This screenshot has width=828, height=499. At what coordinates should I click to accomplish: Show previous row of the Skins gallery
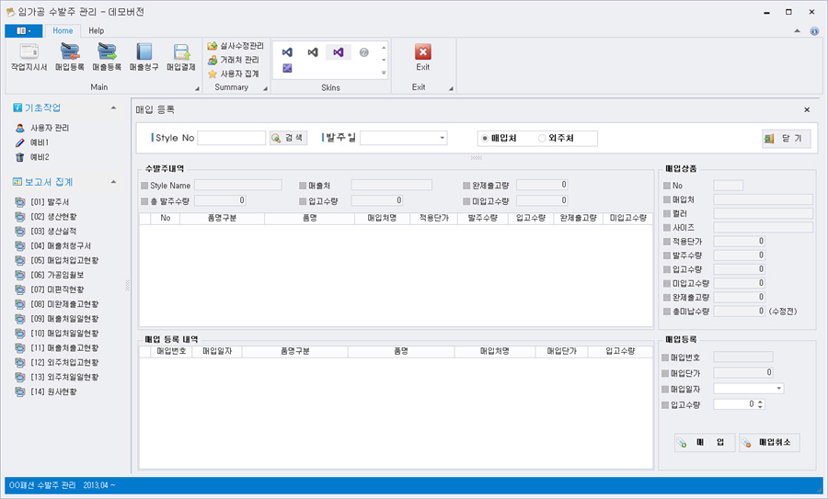coord(384,48)
